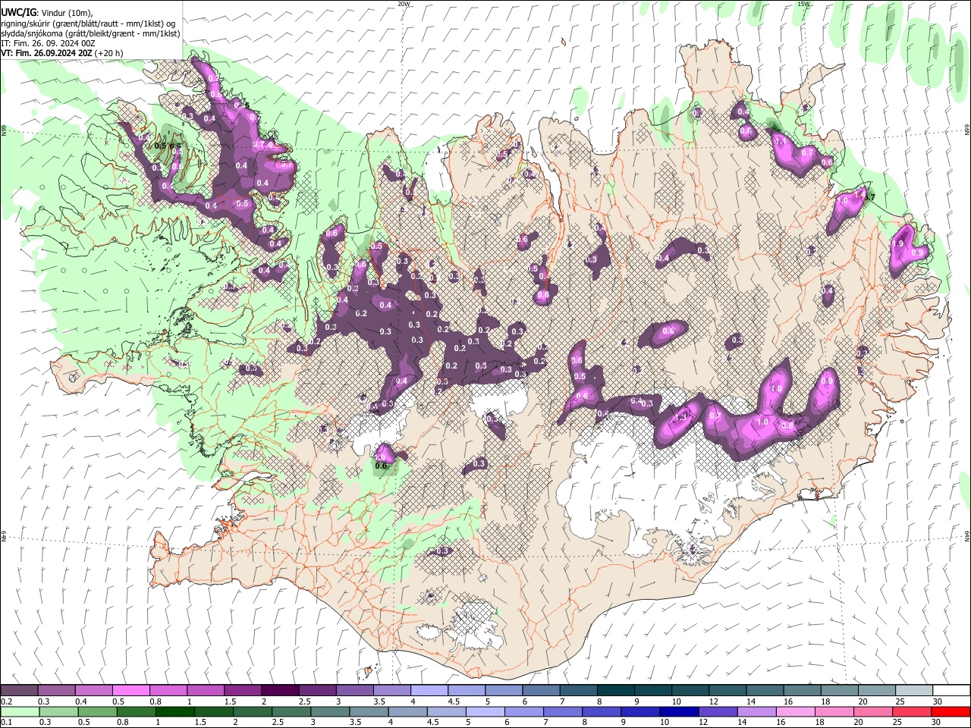Click the light purple rain-scale swatch labelled 14

[x=756, y=711]
